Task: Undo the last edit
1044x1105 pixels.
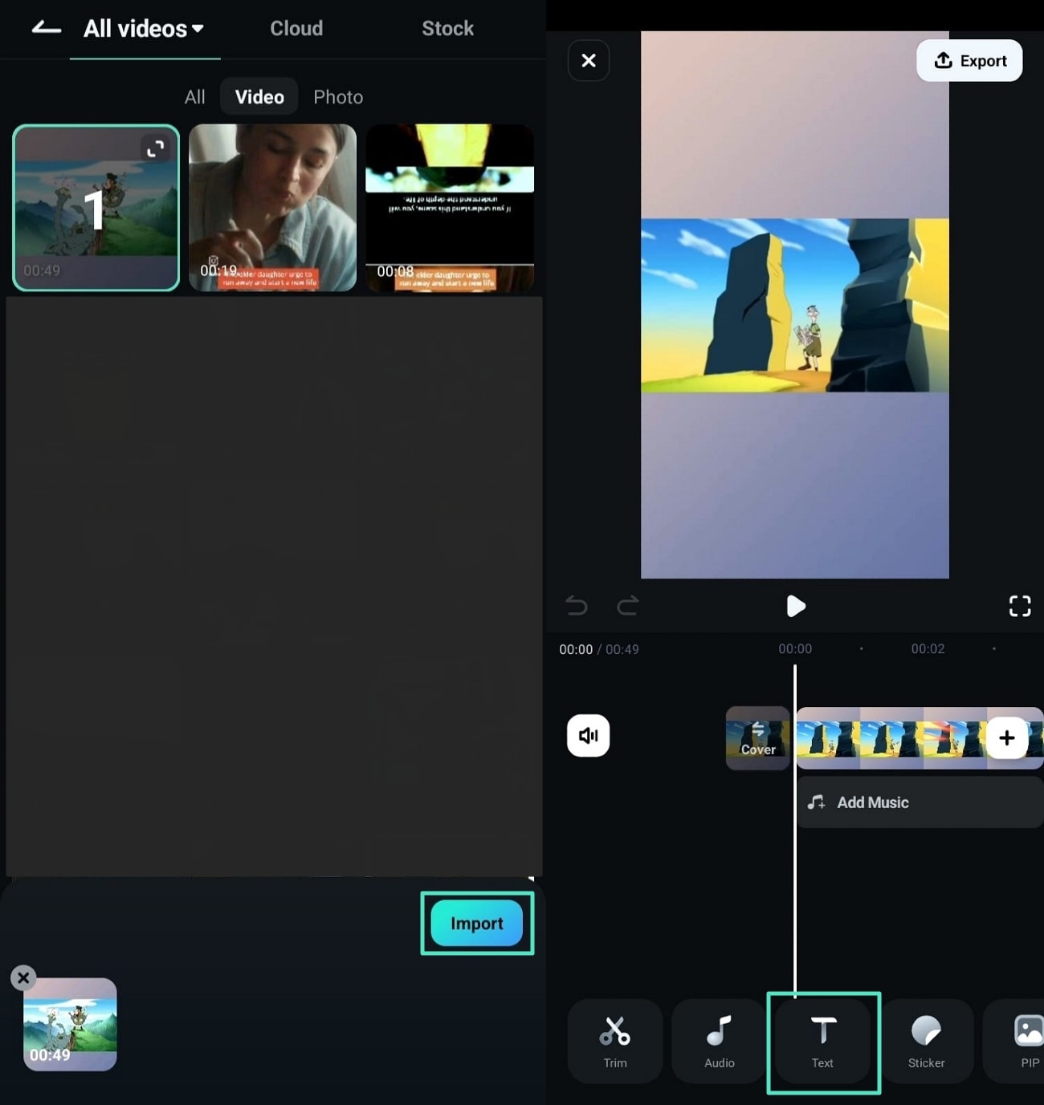Action: pos(576,606)
